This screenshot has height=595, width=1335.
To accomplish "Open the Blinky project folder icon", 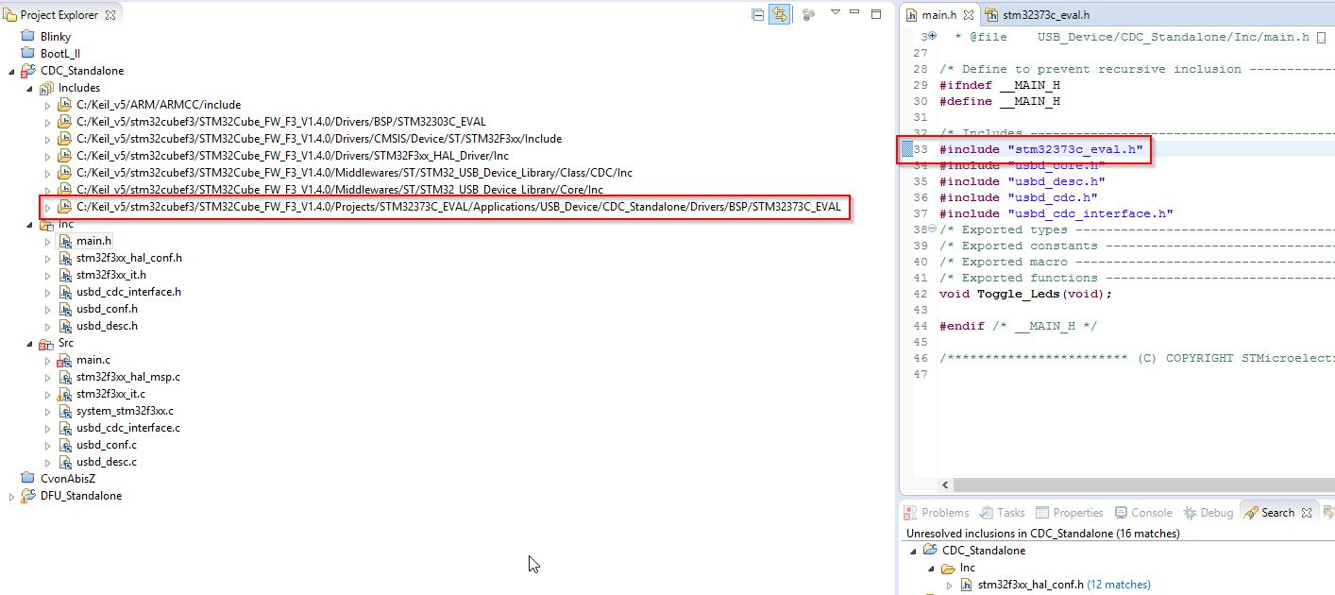I will coord(26,37).
